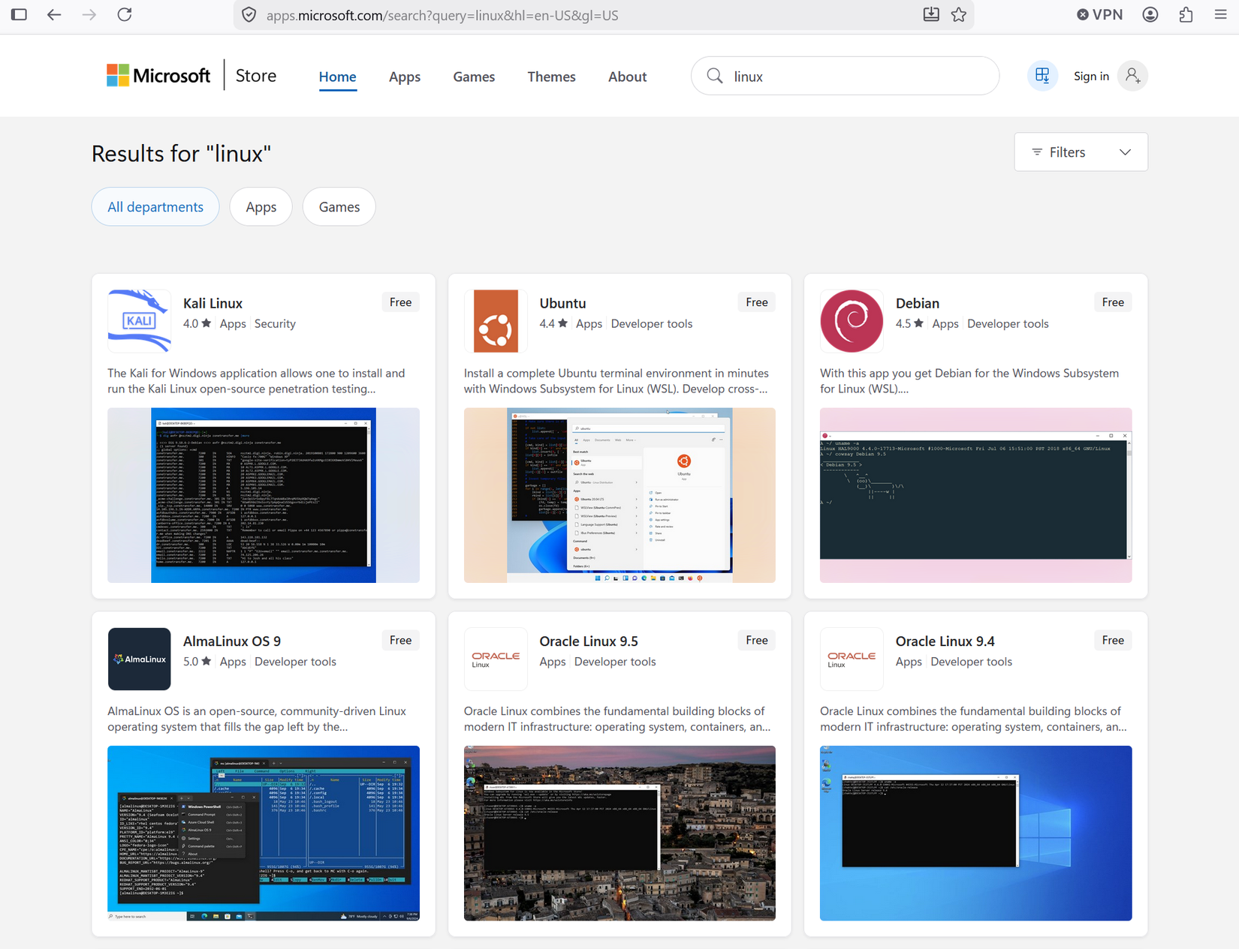Click the Oracle Linux 9.5 title text

[589, 641]
